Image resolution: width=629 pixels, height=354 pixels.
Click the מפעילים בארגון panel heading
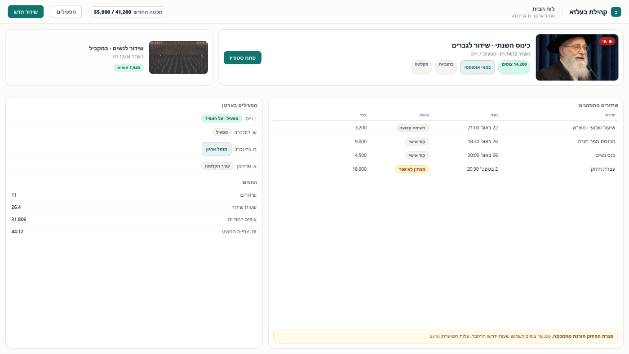click(239, 105)
